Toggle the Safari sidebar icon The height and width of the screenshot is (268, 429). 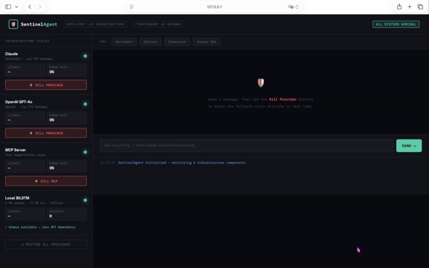pyautogui.click(x=8, y=7)
